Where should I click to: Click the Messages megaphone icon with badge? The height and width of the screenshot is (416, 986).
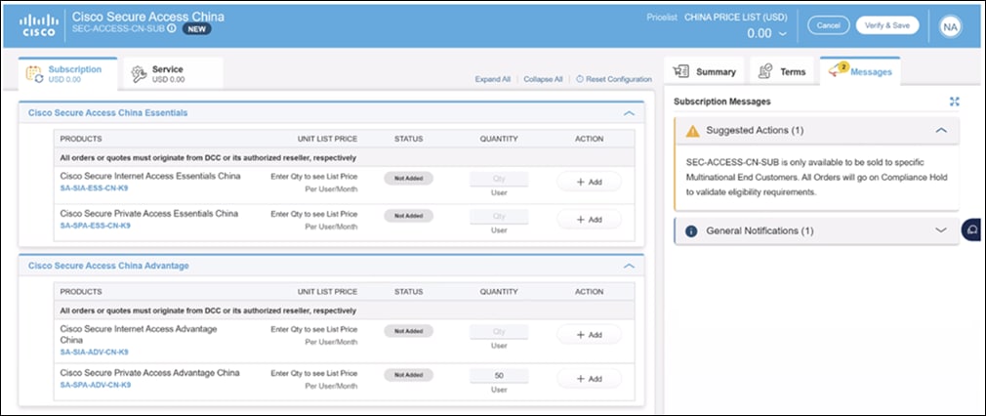point(839,70)
